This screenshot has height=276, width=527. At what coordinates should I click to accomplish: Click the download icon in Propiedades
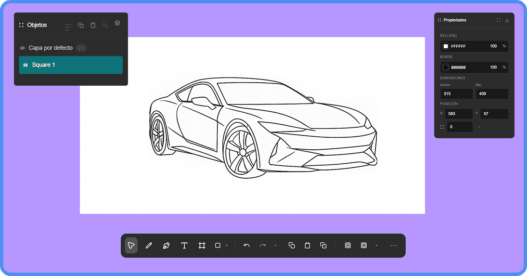tap(507, 20)
